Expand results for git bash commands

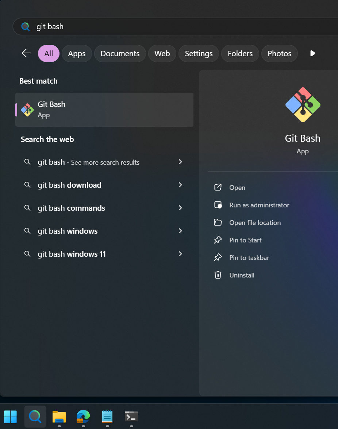[x=180, y=208]
